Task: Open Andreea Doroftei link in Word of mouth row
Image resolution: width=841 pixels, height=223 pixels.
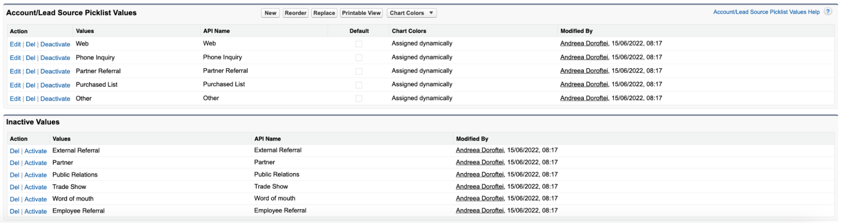Action: coord(480,198)
